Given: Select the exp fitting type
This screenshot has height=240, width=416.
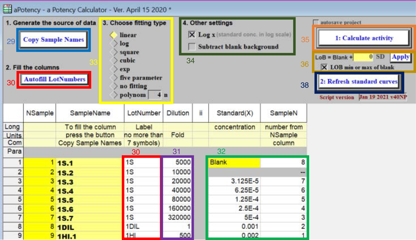Looking at the screenshot, I should (113, 69).
